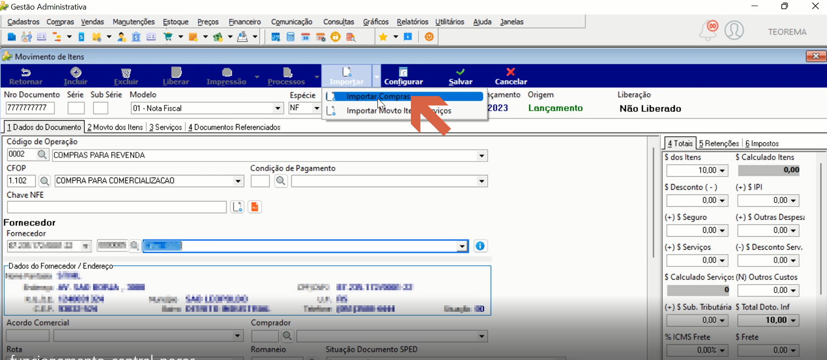Click the yellow package icon in toolbar
Image resolution: width=827 pixels, height=360 pixels.
pos(96,37)
